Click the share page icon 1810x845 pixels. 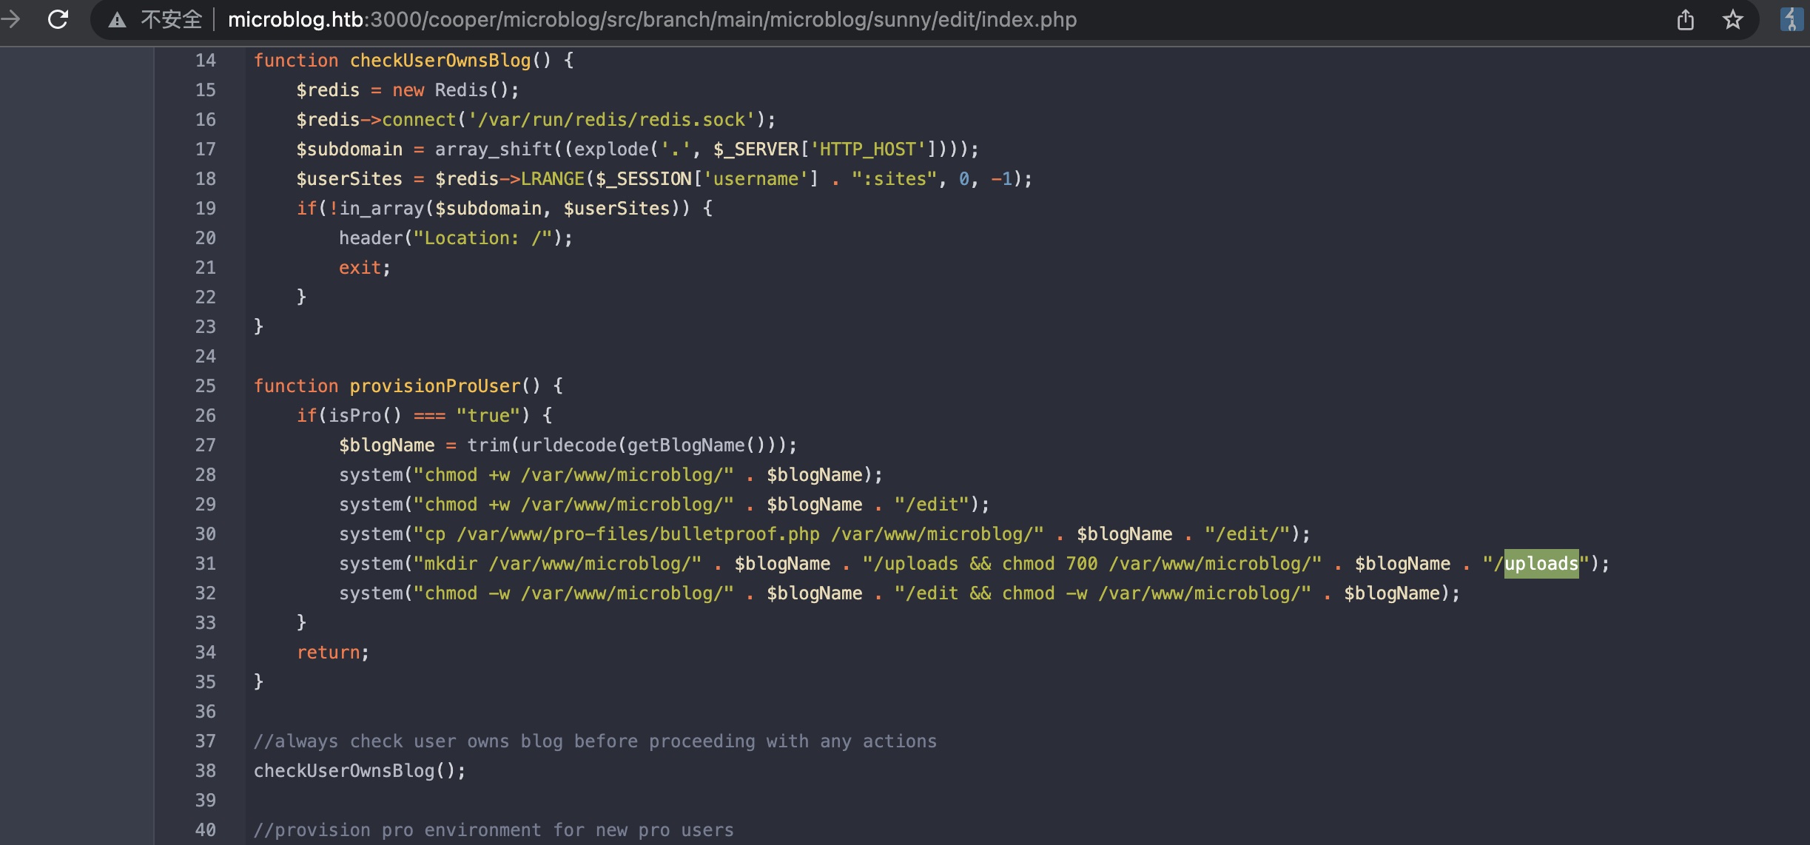(x=1685, y=20)
